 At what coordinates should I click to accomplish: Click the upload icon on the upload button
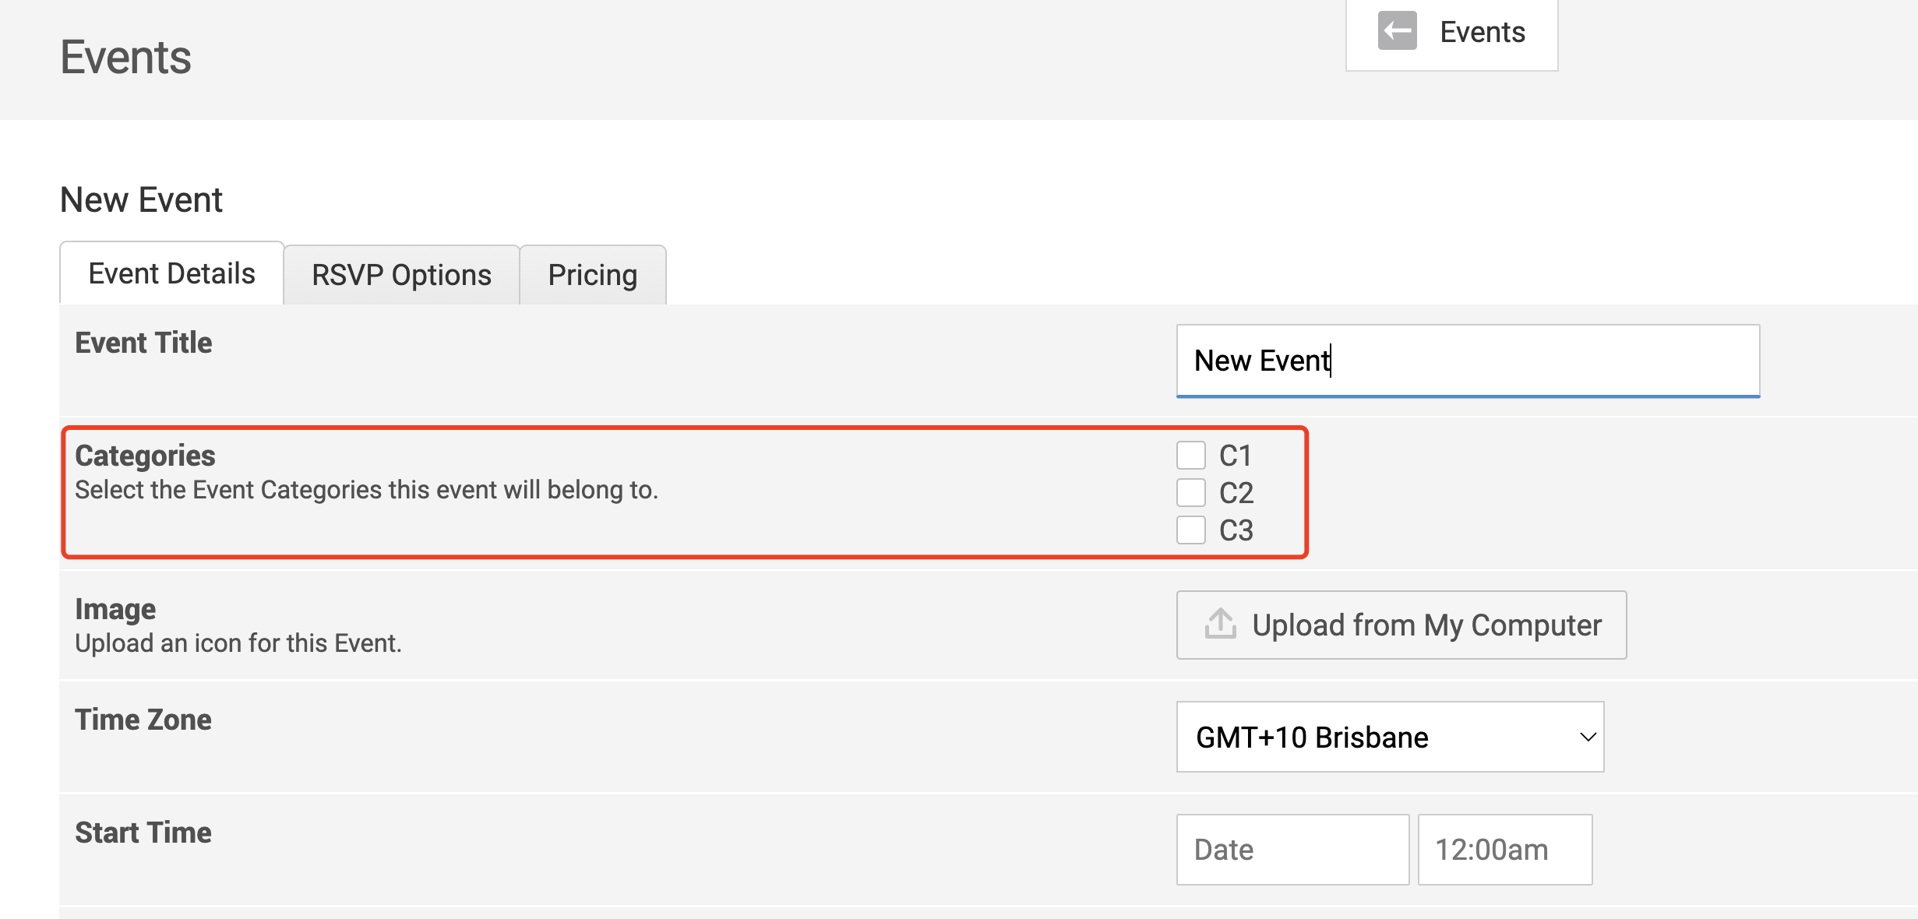tap(1220, 624)
